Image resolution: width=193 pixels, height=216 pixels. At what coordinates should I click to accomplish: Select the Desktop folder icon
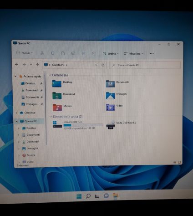pyautogui.click(x=57, y=83)
